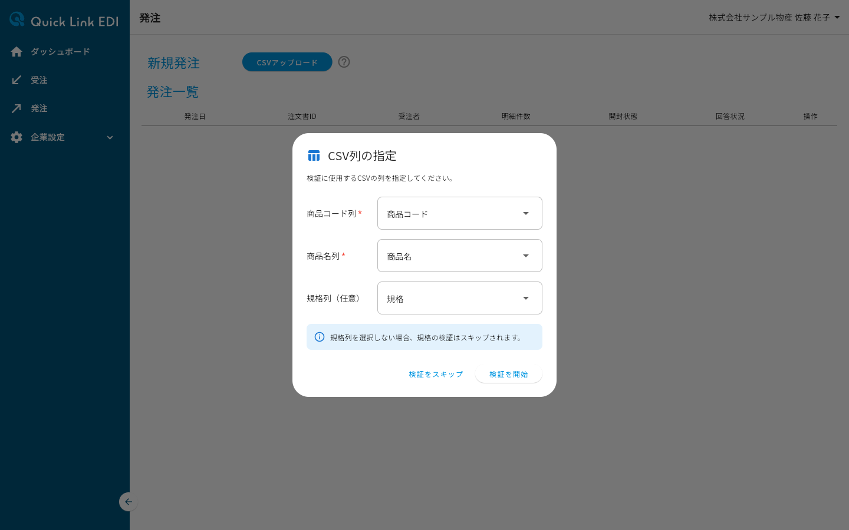Click the 発注日 column header
849x530 pixels.
(195, 117)
